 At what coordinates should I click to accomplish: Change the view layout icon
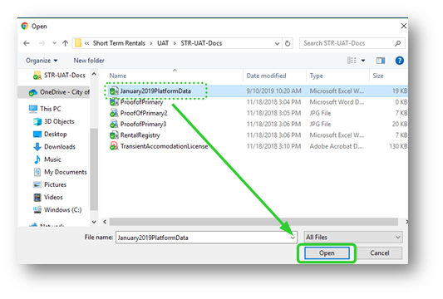click(352, 61)
